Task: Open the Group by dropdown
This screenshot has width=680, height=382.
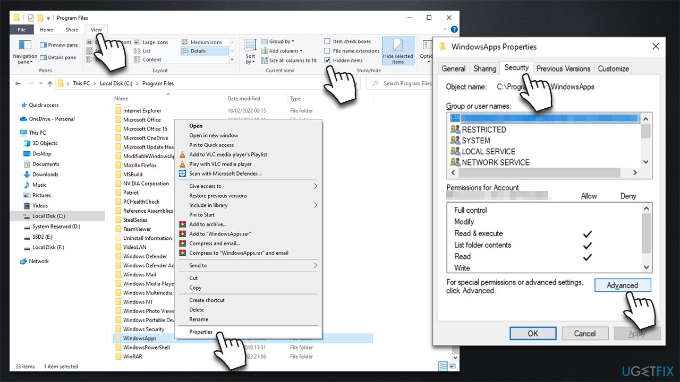Action: click(279, 41)
